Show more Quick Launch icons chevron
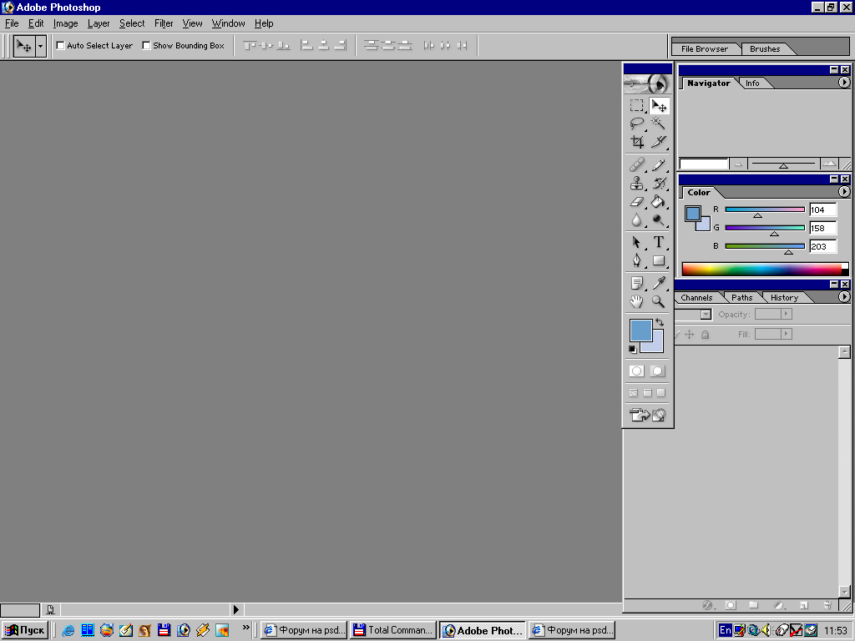Viewport: 855px width, 641px height. point(246,628)
